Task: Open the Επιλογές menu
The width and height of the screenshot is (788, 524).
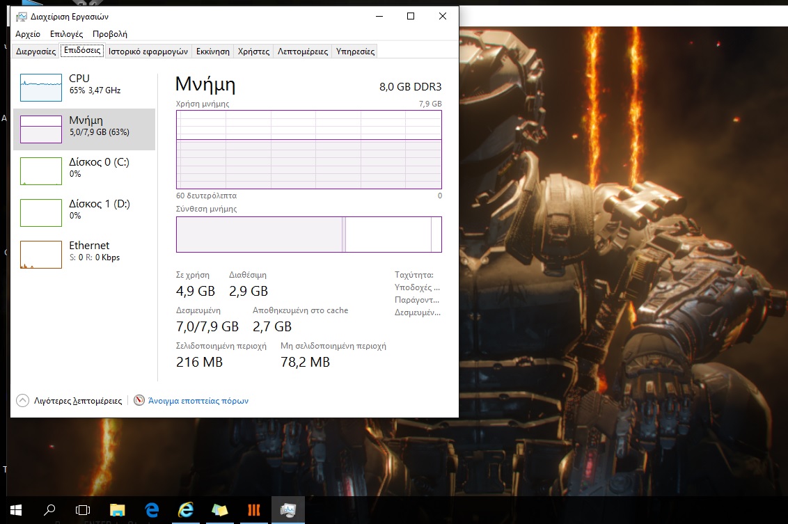Action: coord(66,33)
